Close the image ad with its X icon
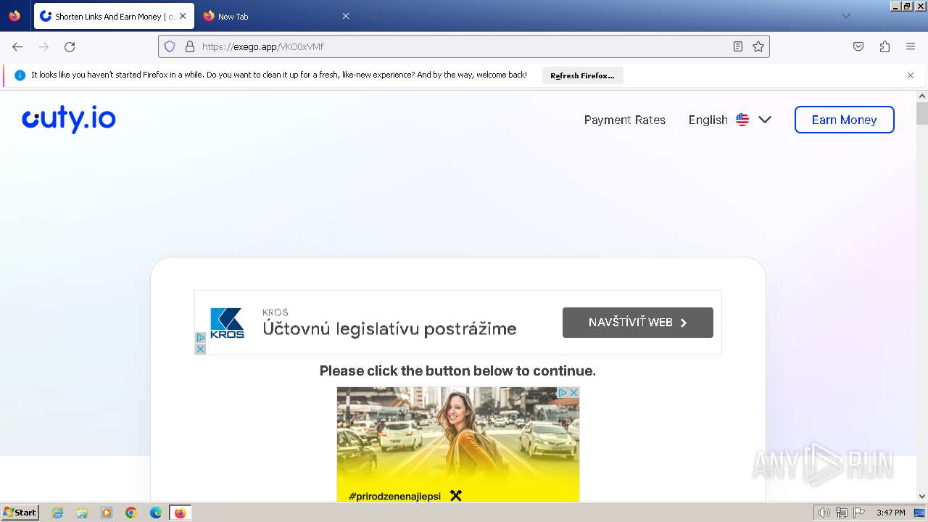This screenshot has width=928, height=522. point(573,392)
